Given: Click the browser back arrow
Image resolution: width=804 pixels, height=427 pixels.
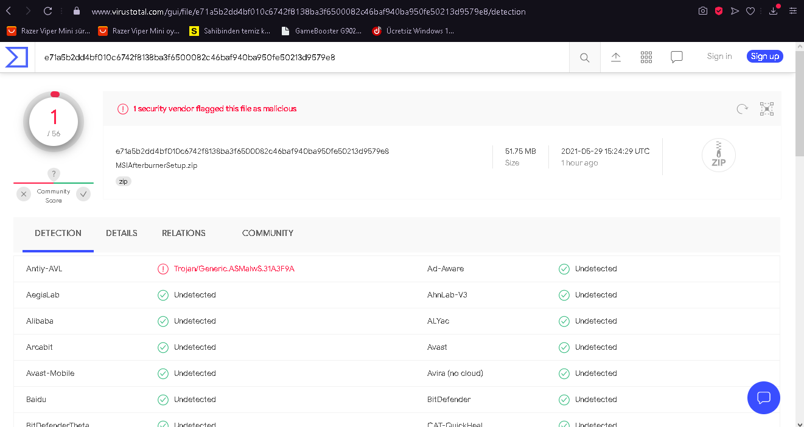Looking at the screenshot, I should pos(9,11).
